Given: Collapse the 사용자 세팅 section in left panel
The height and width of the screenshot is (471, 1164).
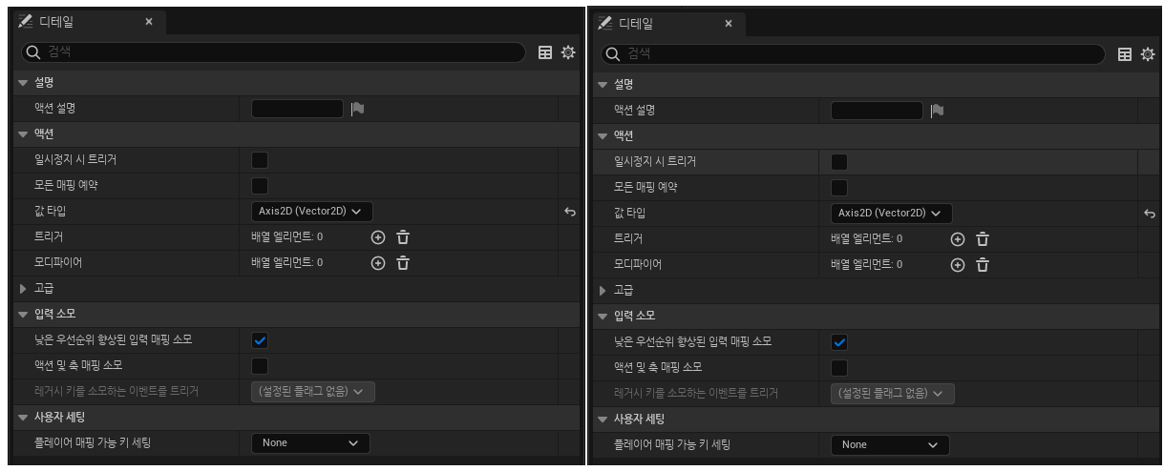Looking at the screenshot, I should [23, 417].
